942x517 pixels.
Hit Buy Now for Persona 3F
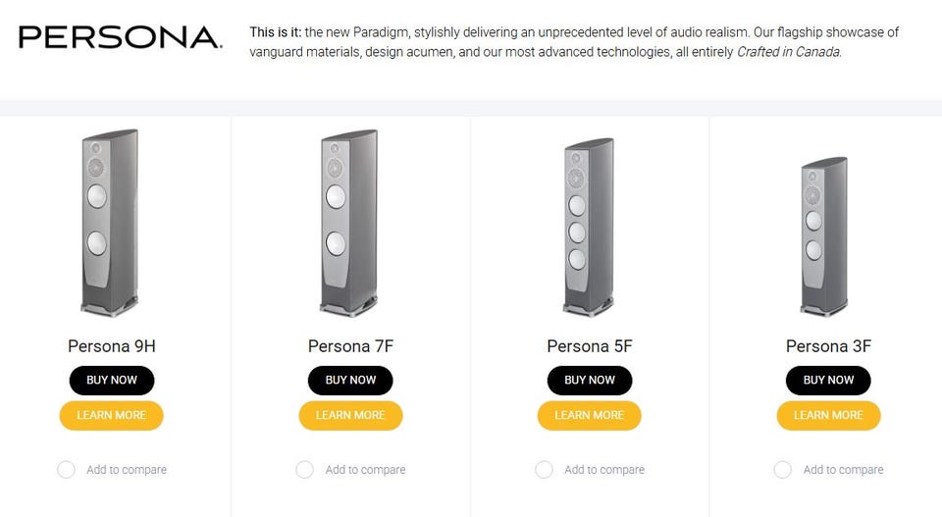pyautogui.click(x=828, y=380)
